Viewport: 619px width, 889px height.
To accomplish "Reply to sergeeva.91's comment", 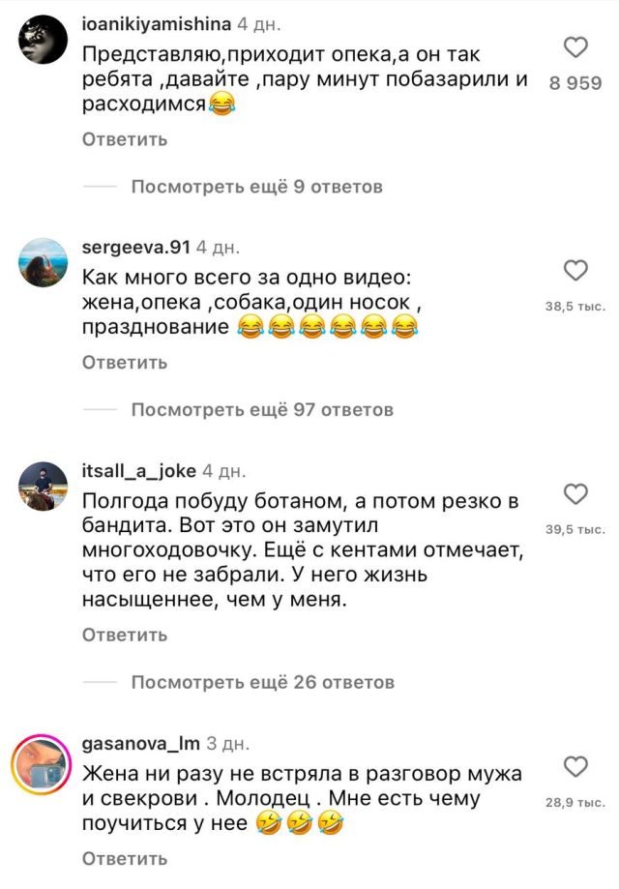I will (125, 363).
